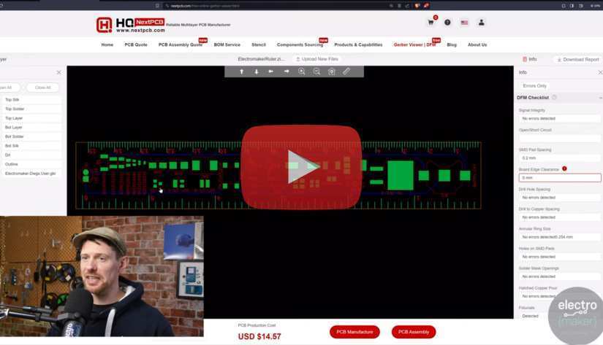Screen dimensions: 603x345
Task: Toggle the Drill layer
Action: click(31, 155)
